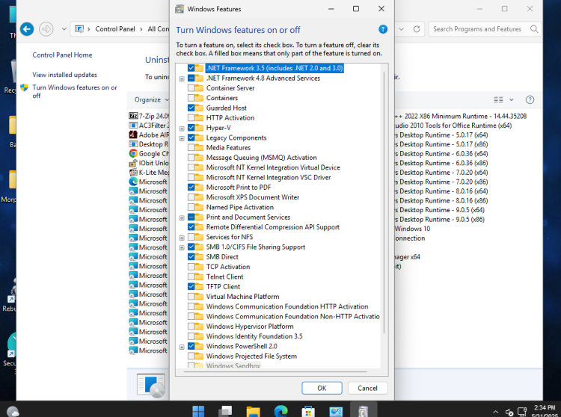Screen dimensions: 561x417
Task: Click the Hyper-V folder icon
Action: click(x=199, y=128)
